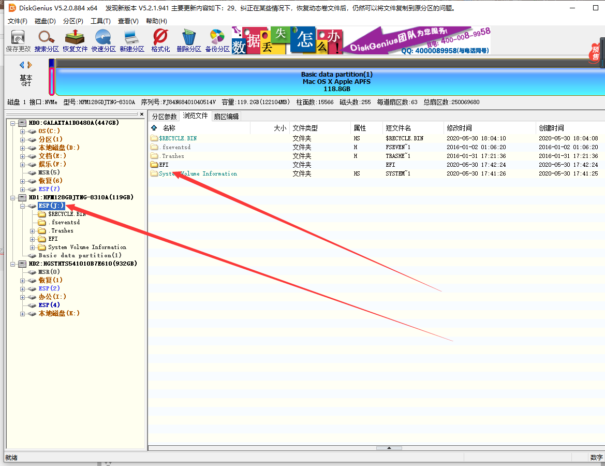Image resolution: width=605 pixels, height=466 pixels.
Task: Go to previous disk with left arrow
Action: [22, 65]
